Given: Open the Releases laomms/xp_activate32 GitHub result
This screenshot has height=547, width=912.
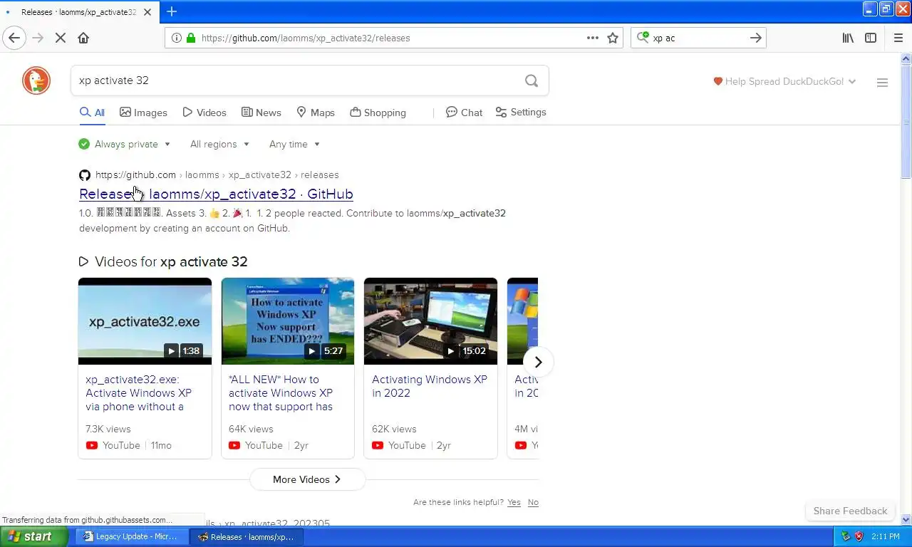Looking at the screenshot, I should pyautogui.click(x=216, y=194).
